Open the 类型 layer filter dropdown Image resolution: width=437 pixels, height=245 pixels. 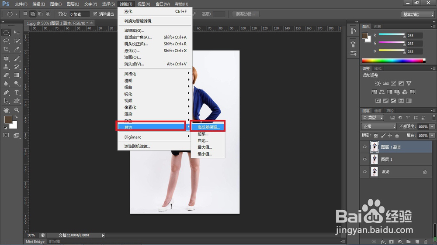tap(373, 118)
